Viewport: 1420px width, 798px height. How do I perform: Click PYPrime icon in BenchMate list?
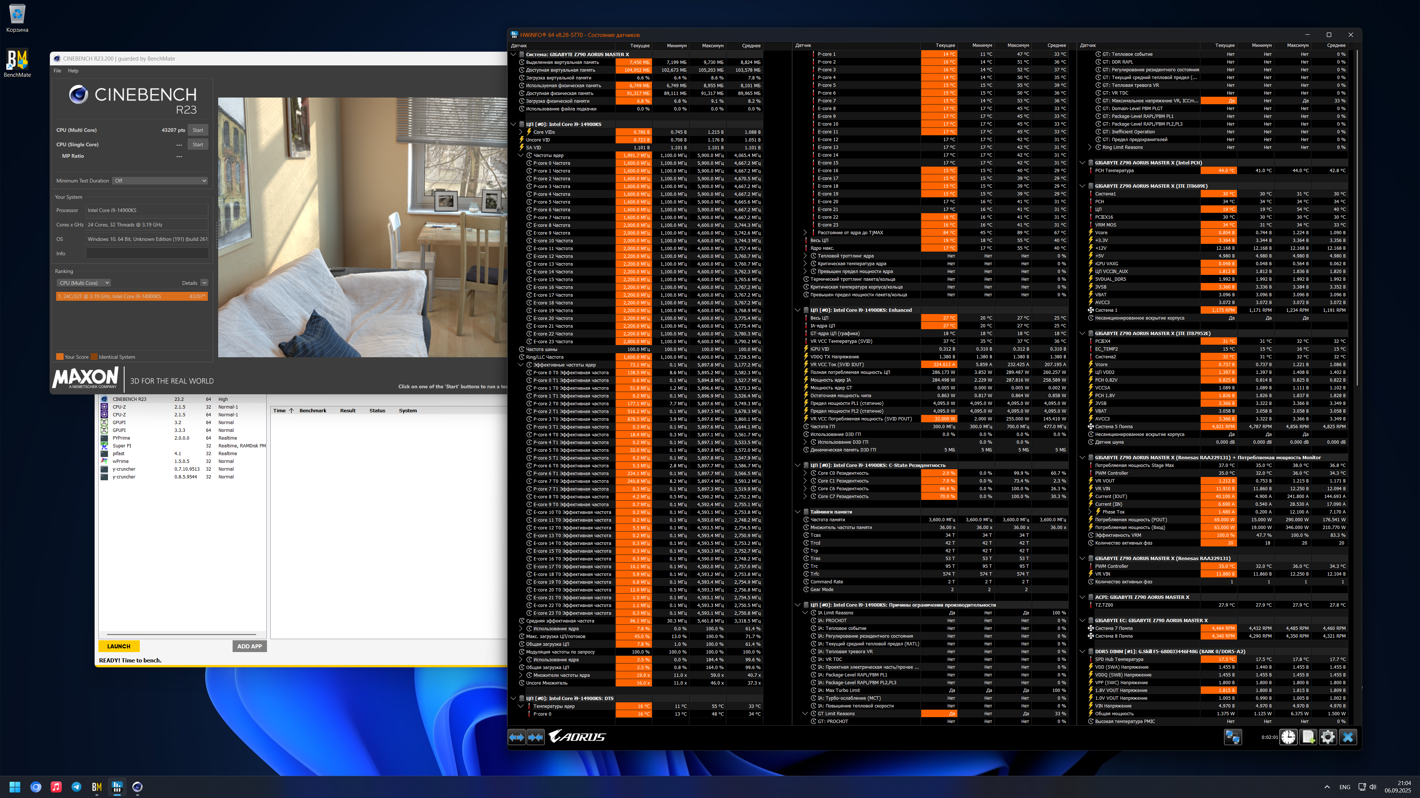pyautogui.click(x=104, y=438)
